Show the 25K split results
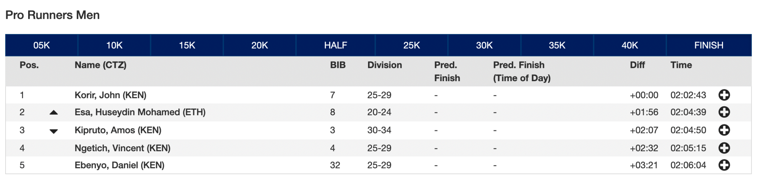 (x=411, y=45)
